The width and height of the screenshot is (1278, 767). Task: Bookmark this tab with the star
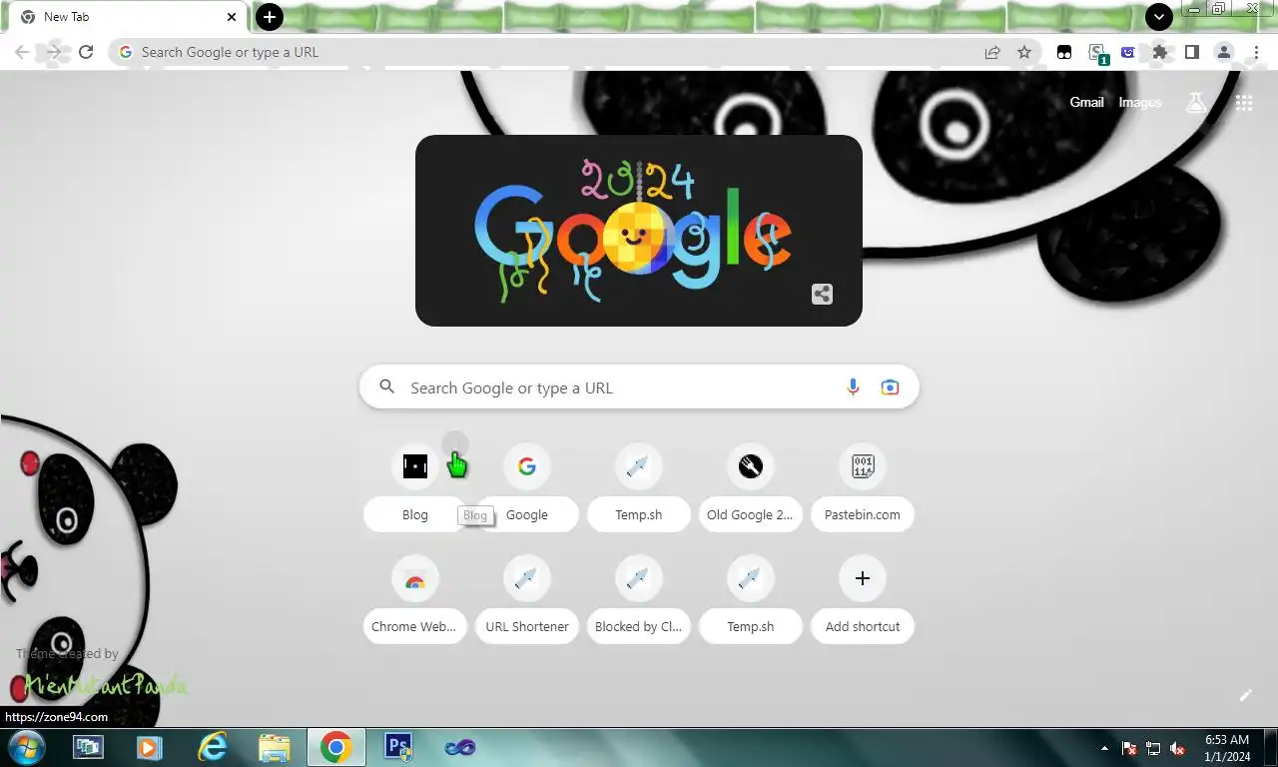point(1024,52)
